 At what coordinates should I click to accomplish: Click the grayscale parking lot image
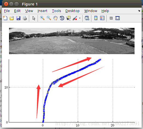pos(72,41)
